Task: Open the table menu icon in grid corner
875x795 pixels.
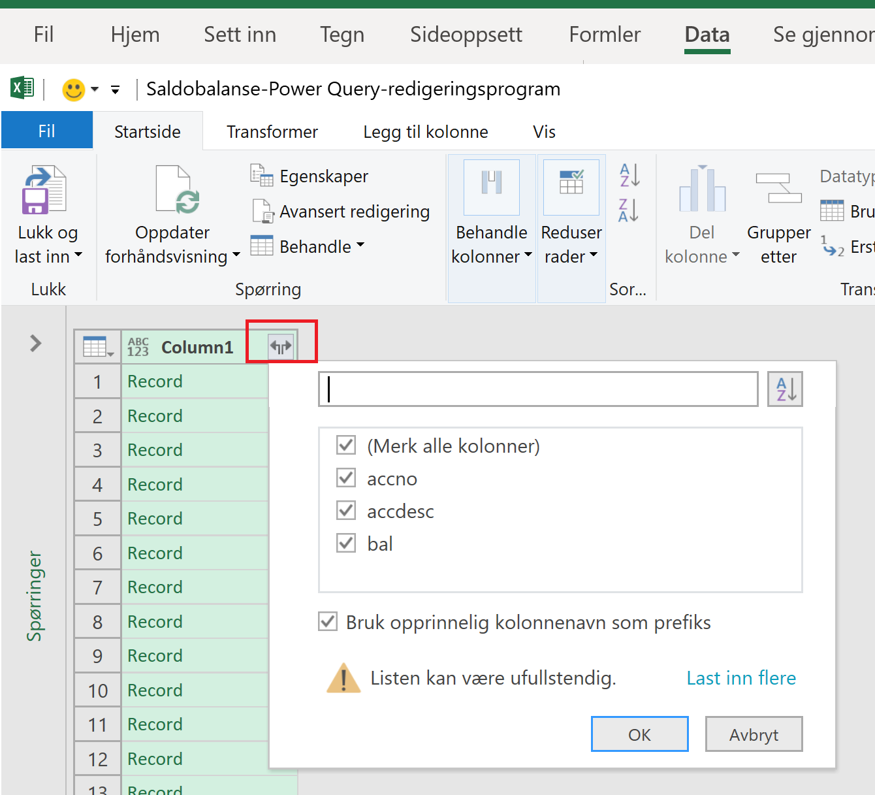Action: pos(98,347)
